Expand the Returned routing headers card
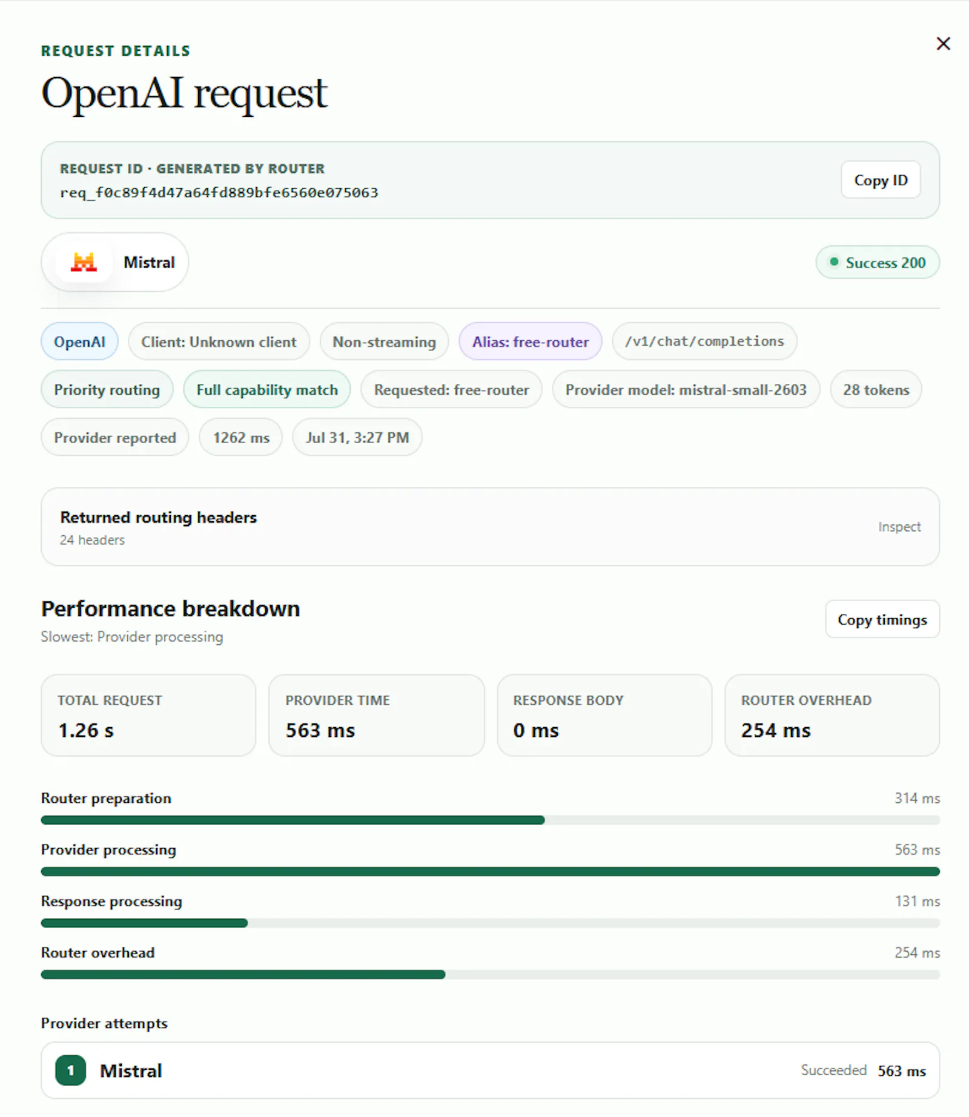 click(490, 527)
